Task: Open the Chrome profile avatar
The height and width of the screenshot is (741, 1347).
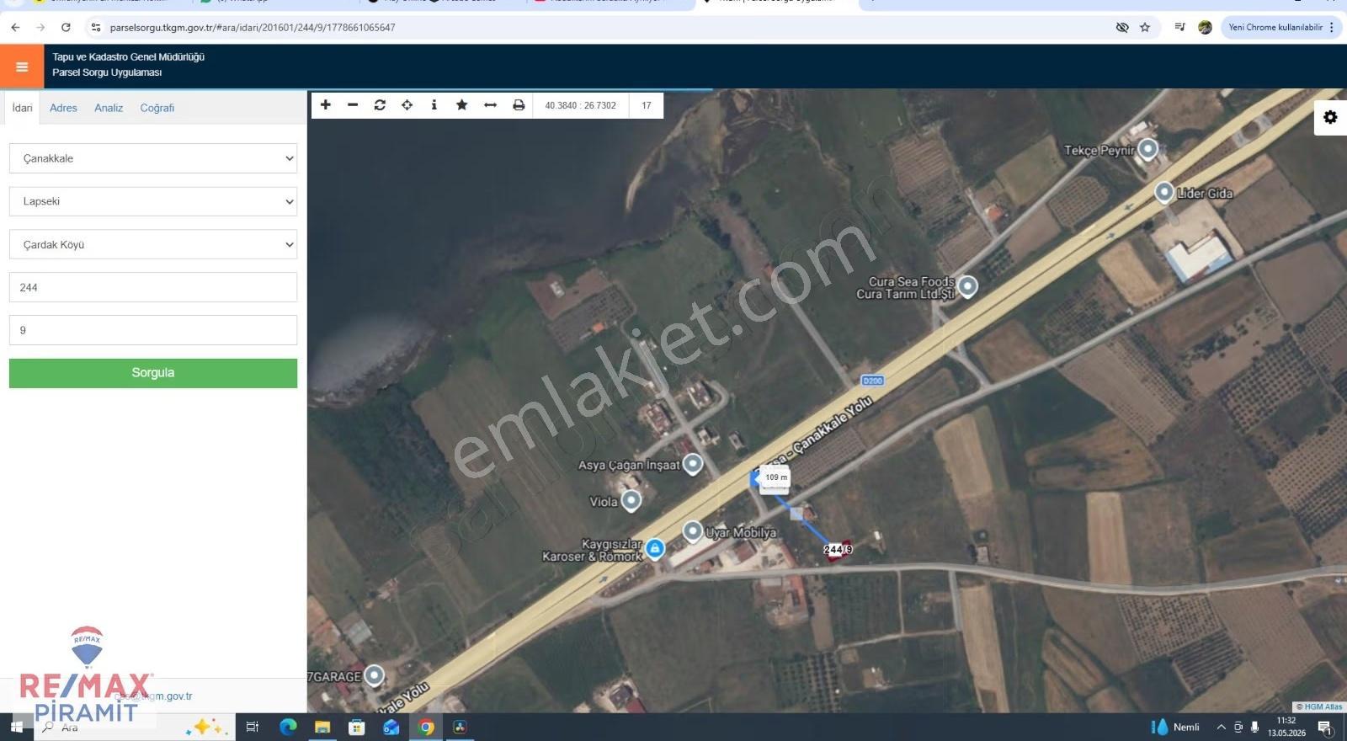Action: click(1205, 27)
